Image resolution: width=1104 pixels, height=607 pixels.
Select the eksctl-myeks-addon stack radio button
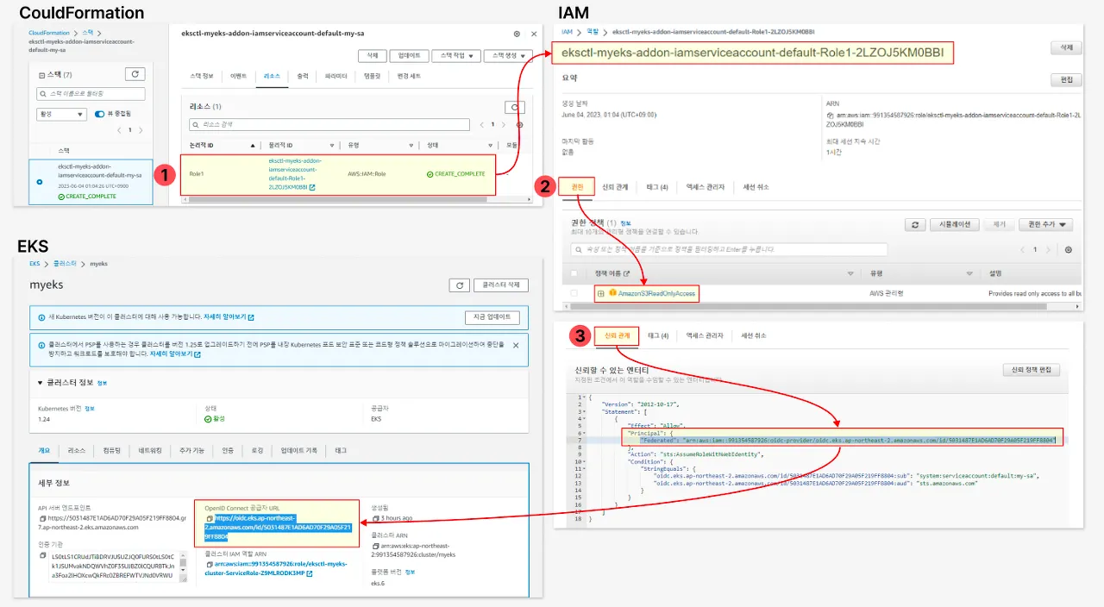(x=39, y=182)
